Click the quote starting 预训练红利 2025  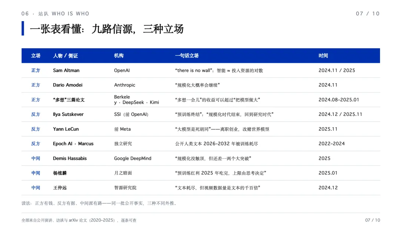(220, 173)
